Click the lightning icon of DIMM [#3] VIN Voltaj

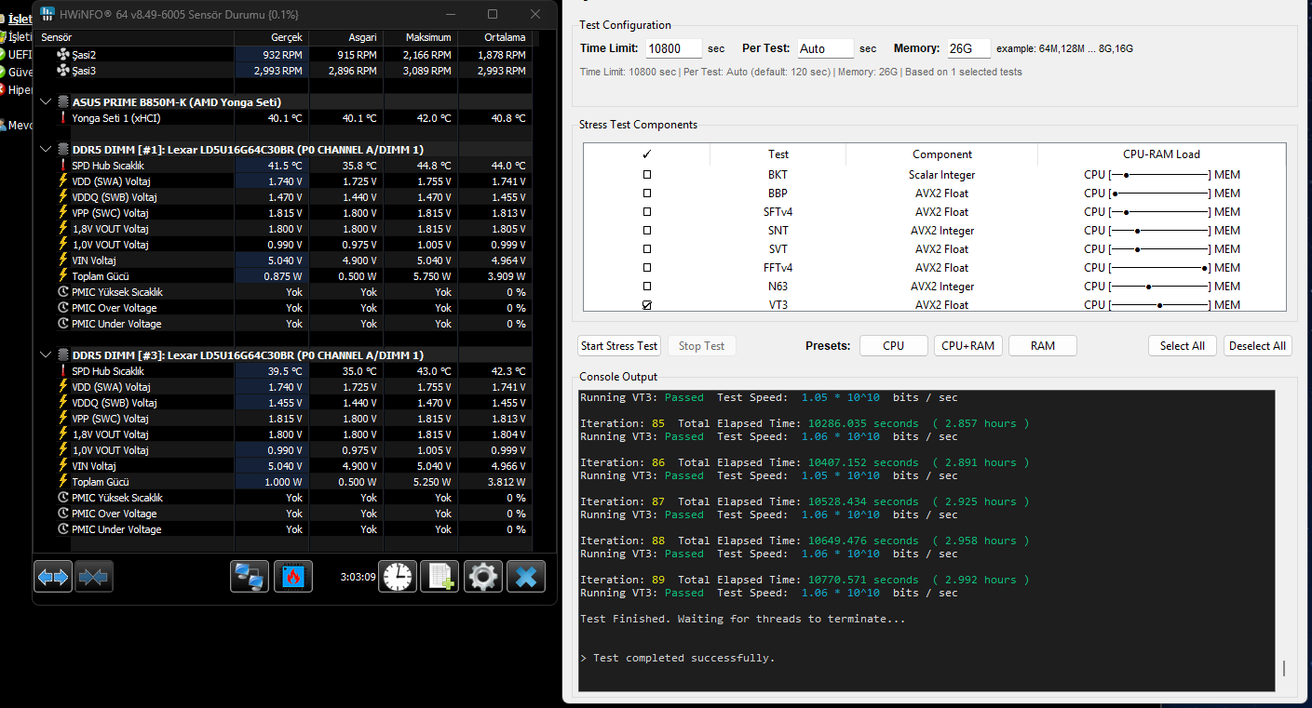(63, 466)
